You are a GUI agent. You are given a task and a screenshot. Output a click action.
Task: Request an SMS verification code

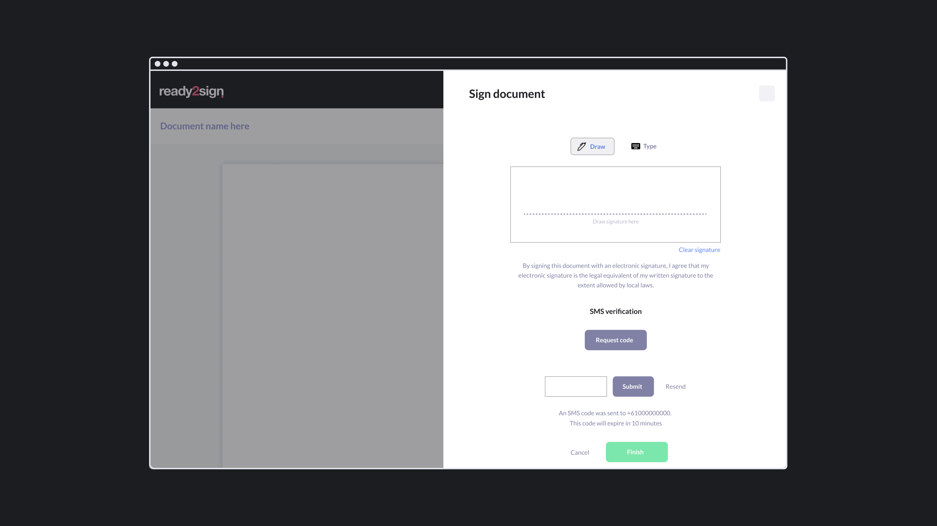615,340
